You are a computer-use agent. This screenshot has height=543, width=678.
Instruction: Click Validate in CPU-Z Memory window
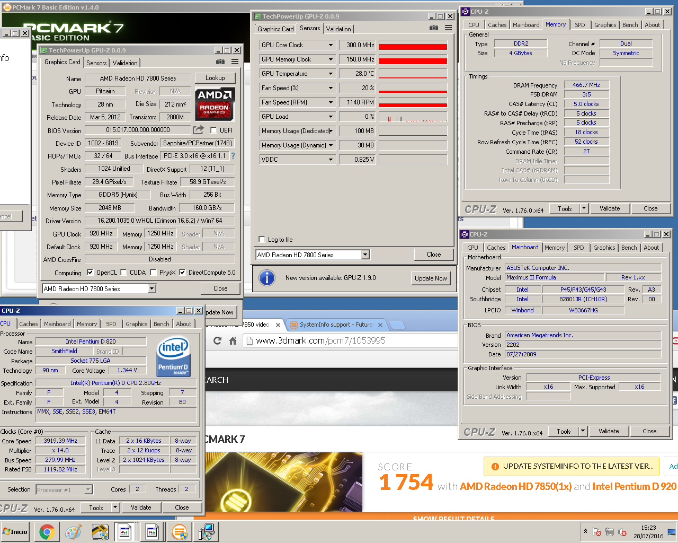(610, 208)
